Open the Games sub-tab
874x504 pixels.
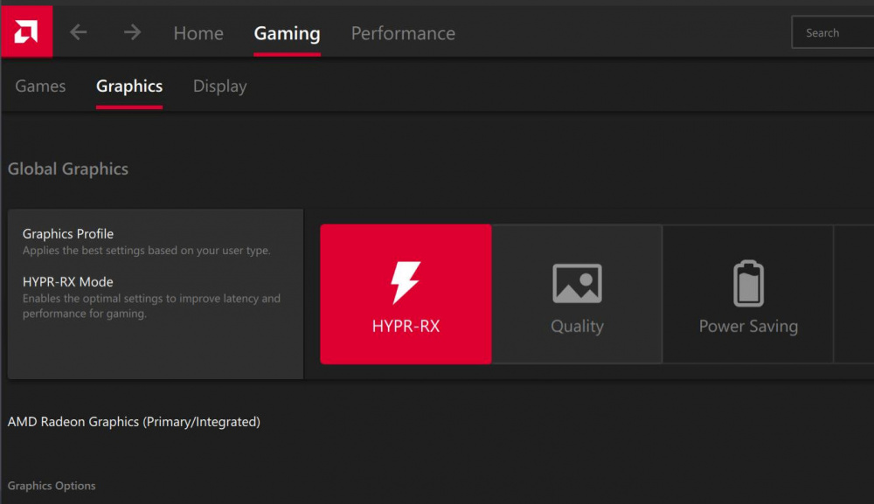[x=40, y=86]
